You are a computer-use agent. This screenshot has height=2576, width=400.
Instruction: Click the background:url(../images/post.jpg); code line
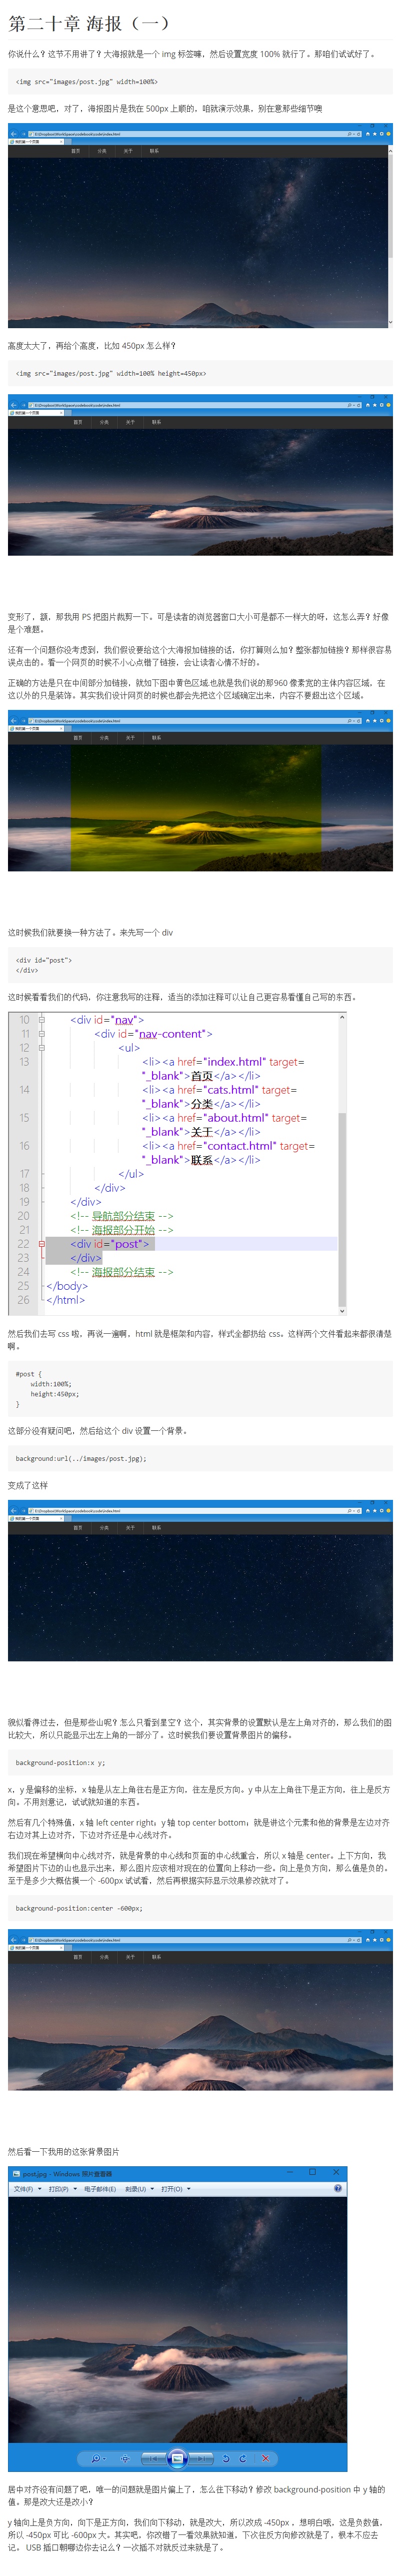pyautogui.click(x=81, y=1459)
